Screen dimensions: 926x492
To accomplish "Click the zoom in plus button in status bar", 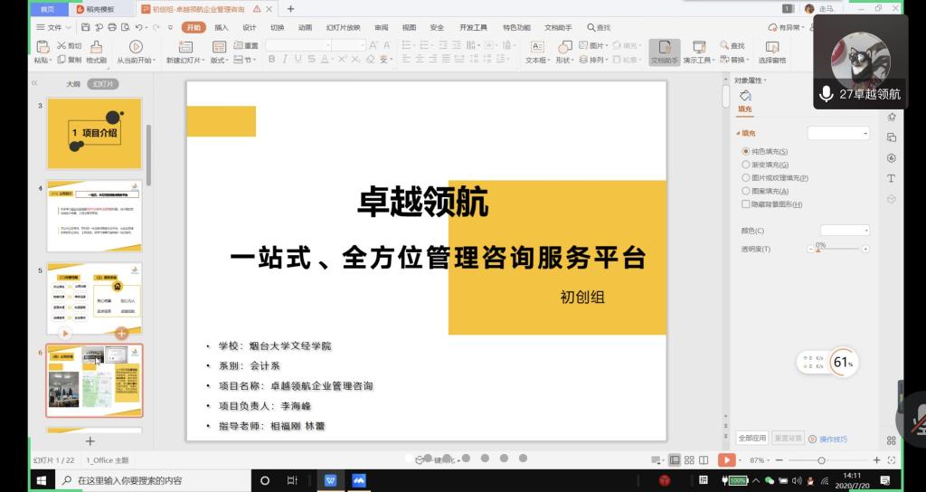I will (876, 460).
